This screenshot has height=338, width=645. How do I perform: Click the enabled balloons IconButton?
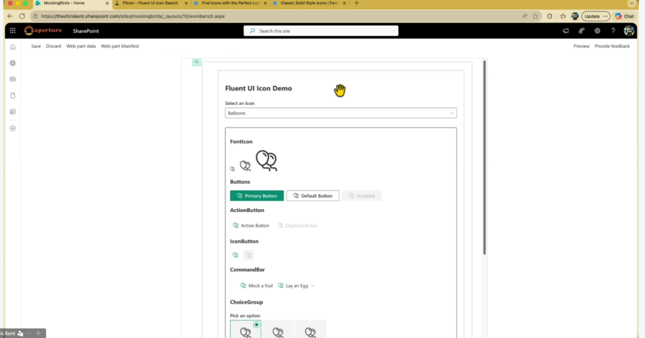tap(236, 255)
